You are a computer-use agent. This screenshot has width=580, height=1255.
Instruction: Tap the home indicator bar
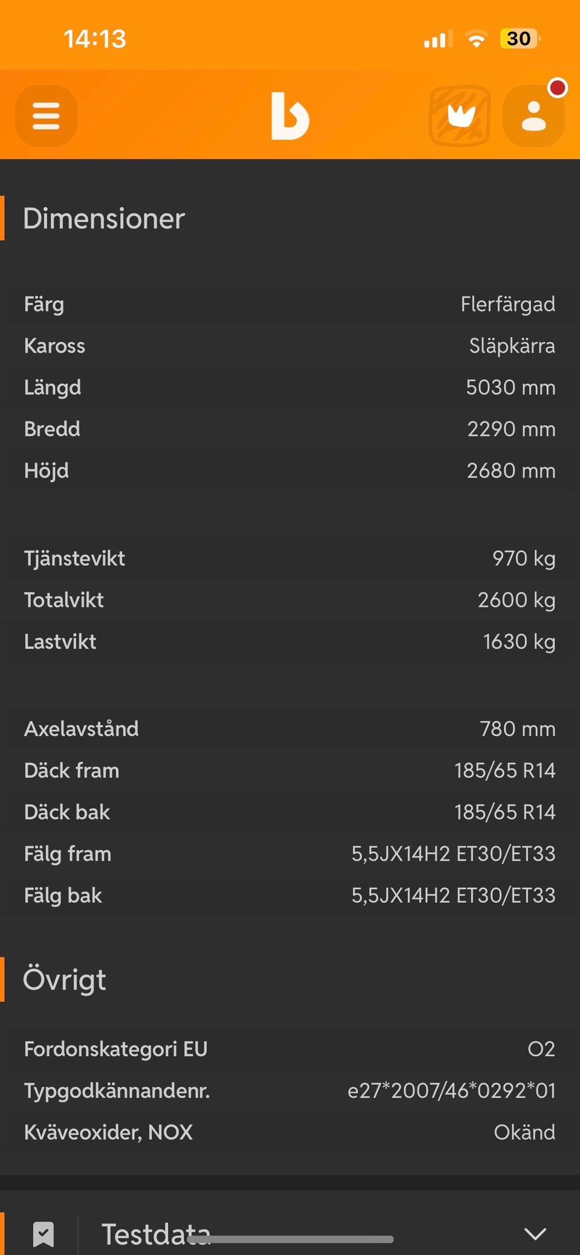tap(290, 1240)
